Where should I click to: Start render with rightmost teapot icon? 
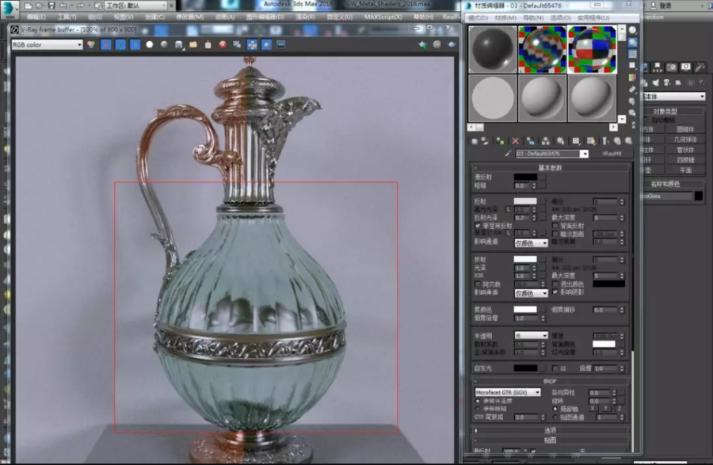coord(452,44)
